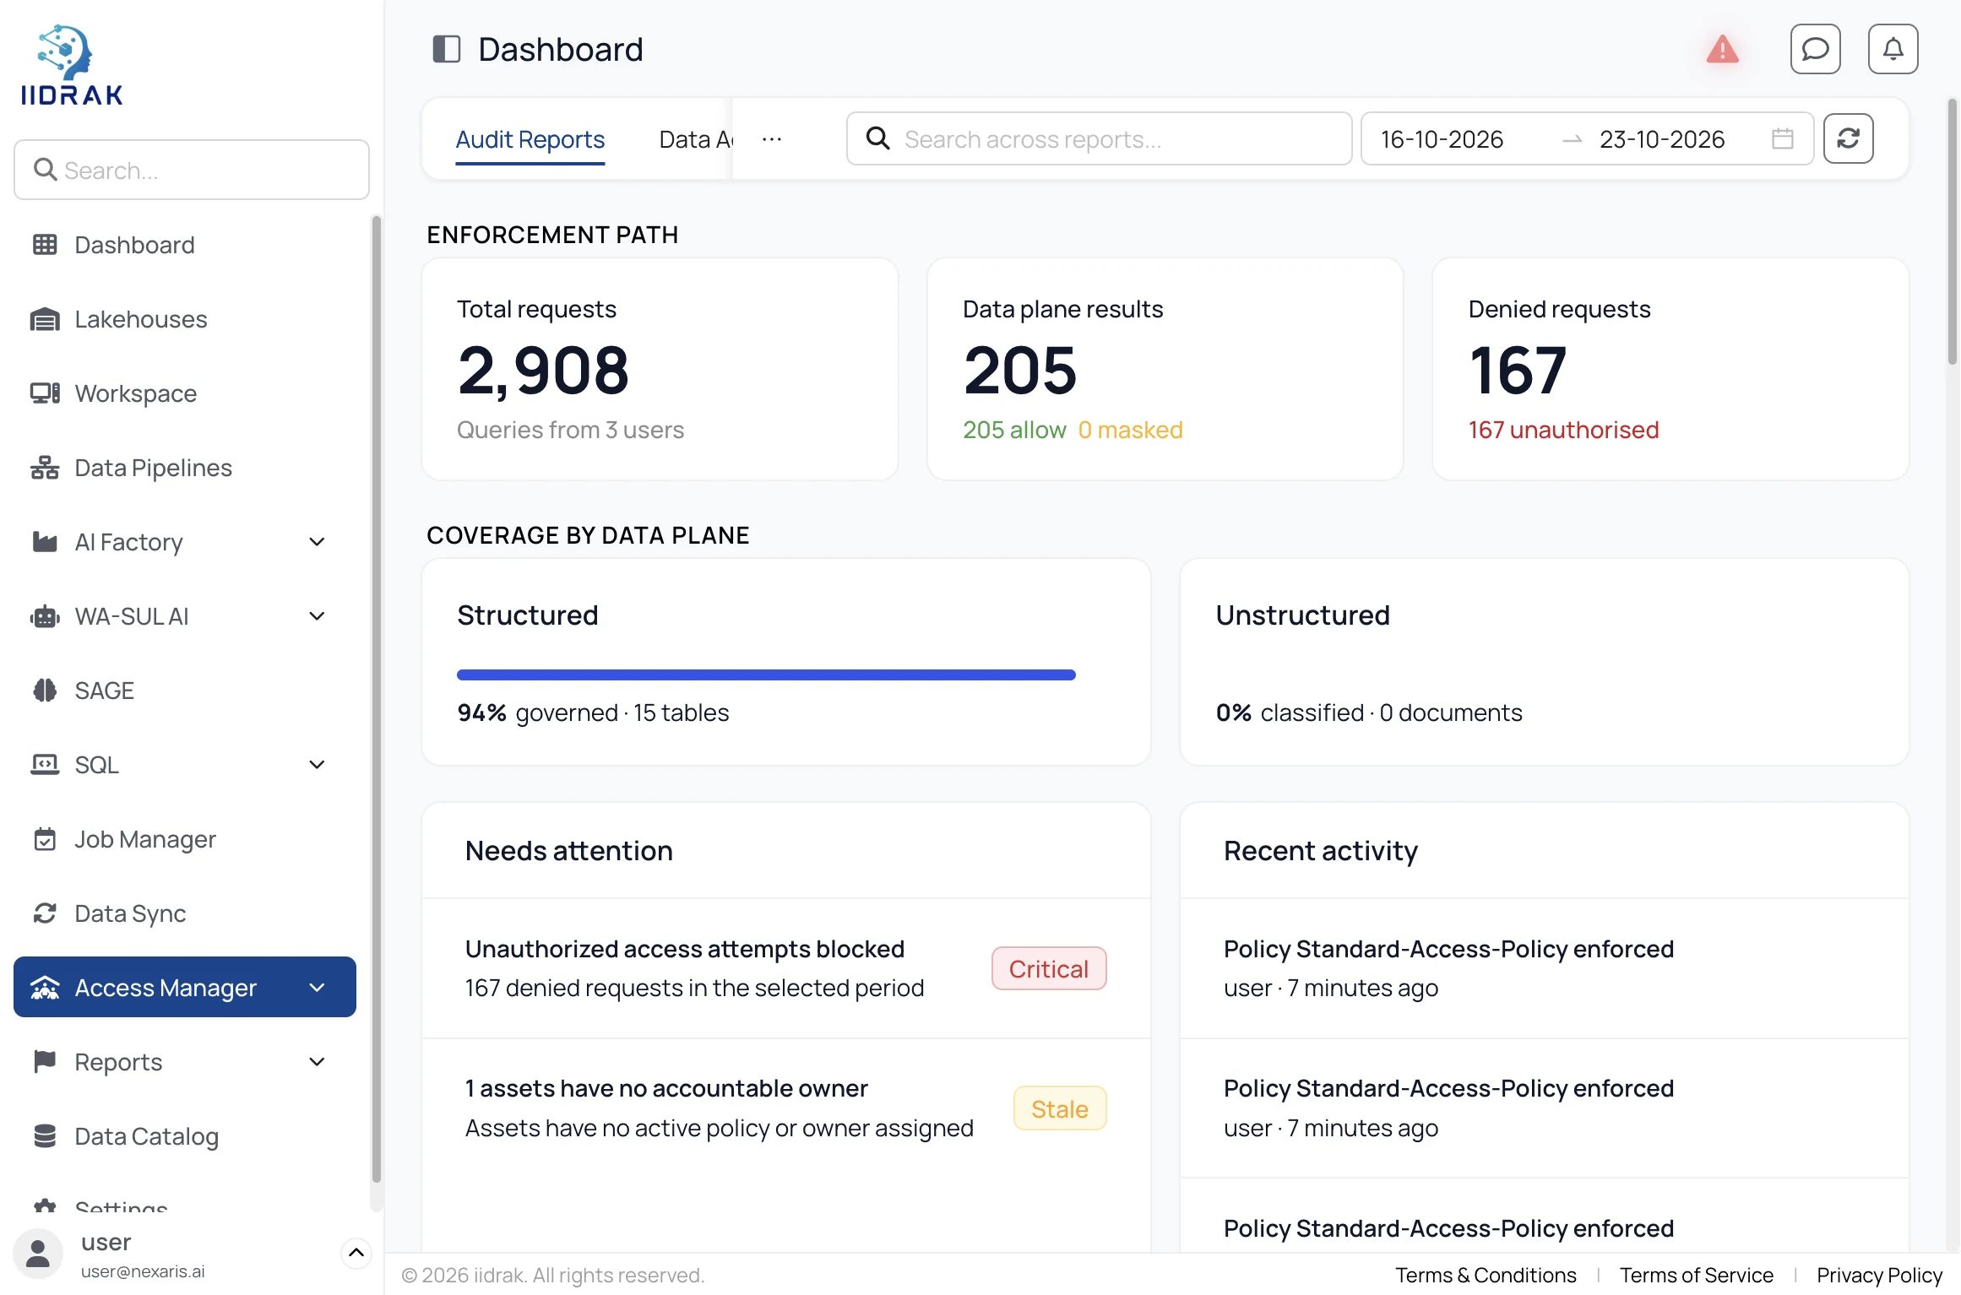The width and height of the screenshot is (1961, 1295).
Task: Click the Structured coverage progress bar
Action: (766, 675)
